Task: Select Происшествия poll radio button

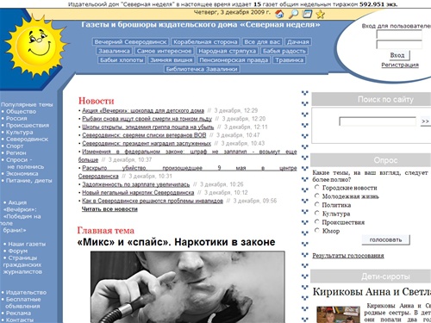Action: click(x=317, y=221)
